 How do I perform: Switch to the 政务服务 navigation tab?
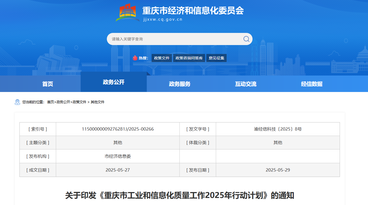coord(180,84)
